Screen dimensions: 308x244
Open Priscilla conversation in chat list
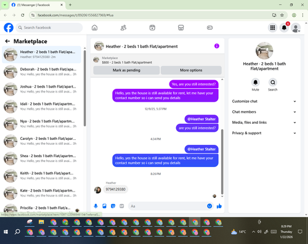click(x=41, y=208)
